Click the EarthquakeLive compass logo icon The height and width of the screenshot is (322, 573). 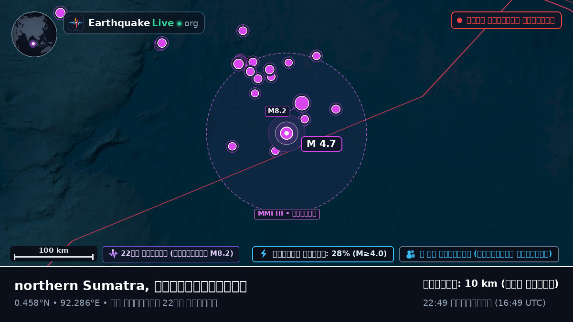point(76,23)
